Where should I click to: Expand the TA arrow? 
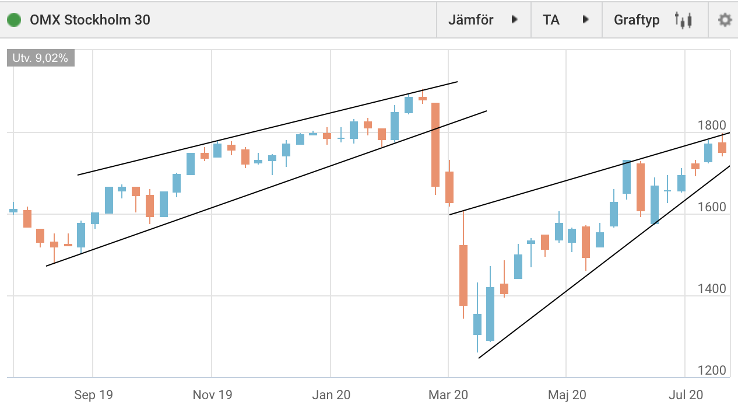click(585, 20)
